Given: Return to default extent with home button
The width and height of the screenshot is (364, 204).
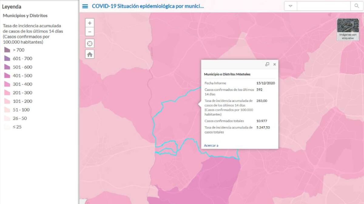Looking at the screenshot, I should pyautogui.click(x=89, y=54).
